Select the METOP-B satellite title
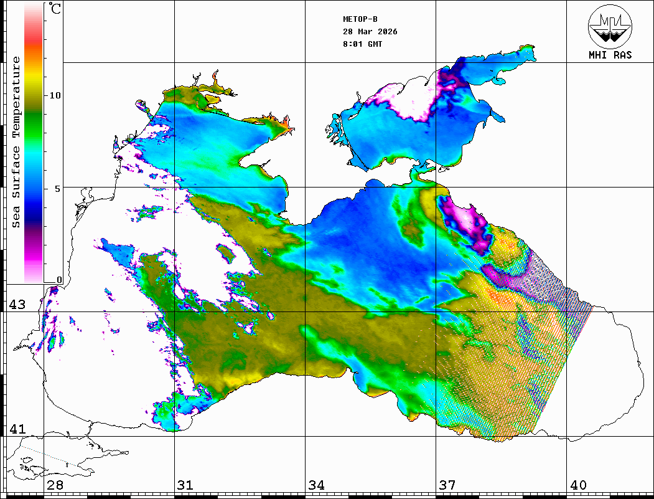 tap(360, 19)
